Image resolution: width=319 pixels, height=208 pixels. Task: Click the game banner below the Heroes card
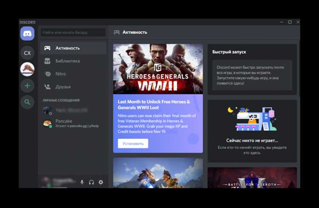point(158,173)
